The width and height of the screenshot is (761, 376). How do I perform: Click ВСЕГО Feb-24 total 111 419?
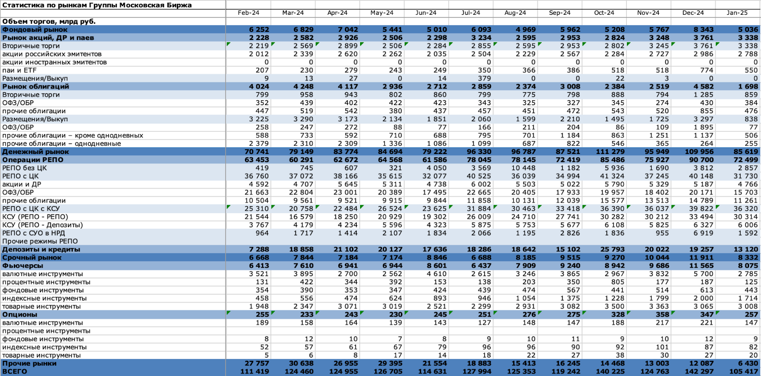click(x=254, y=372)
